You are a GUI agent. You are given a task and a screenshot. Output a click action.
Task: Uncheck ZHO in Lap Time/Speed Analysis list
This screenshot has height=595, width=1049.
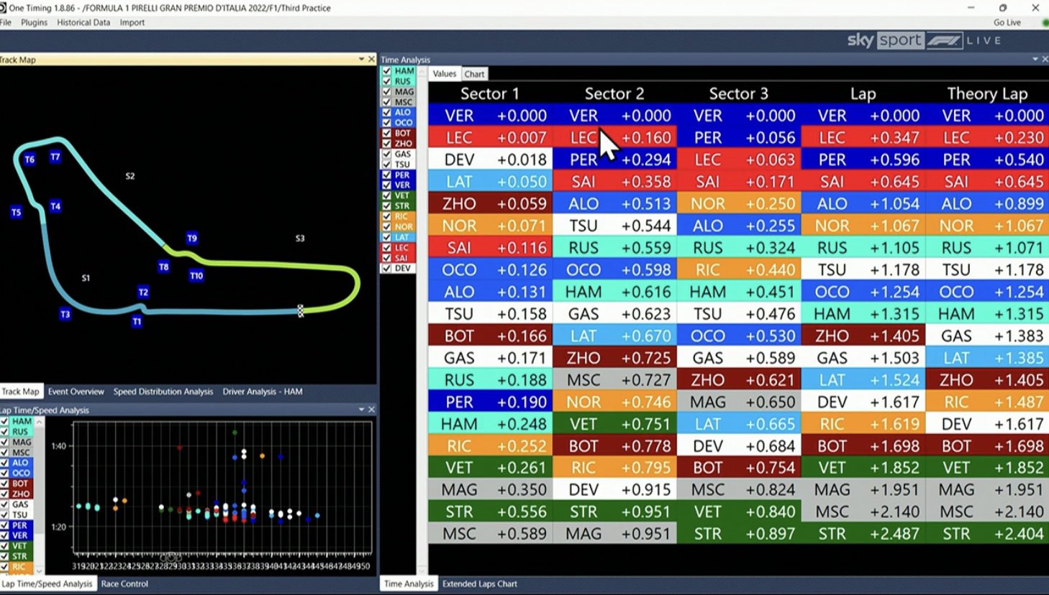click(4, 494)
